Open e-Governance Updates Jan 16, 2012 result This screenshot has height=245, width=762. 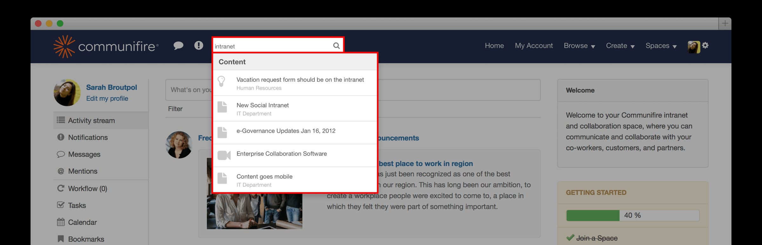click(x=295, y=133)
